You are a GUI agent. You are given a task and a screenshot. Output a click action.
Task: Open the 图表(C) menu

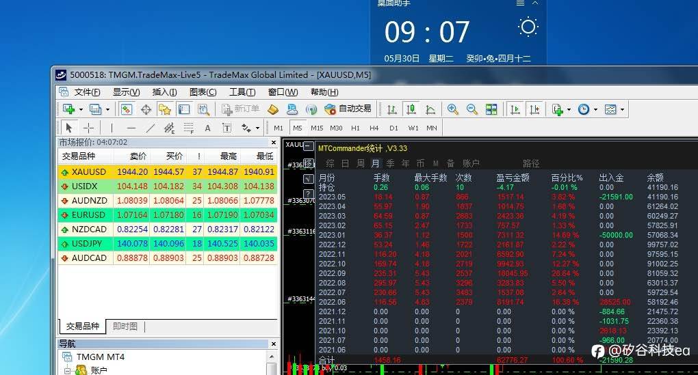pos(203,92)
